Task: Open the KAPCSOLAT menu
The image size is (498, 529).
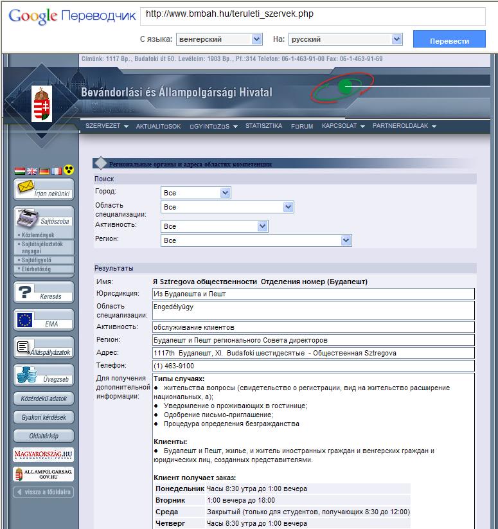Action: click(x=343, y=126)
